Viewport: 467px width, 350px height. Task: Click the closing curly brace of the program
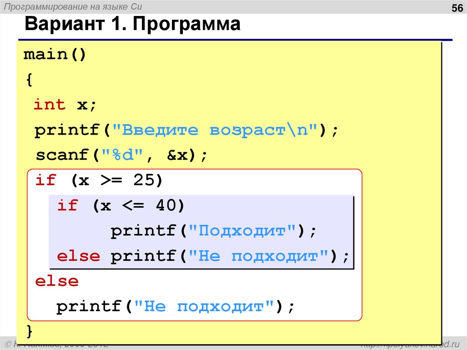pyautogui.click(x=29, y=331)
